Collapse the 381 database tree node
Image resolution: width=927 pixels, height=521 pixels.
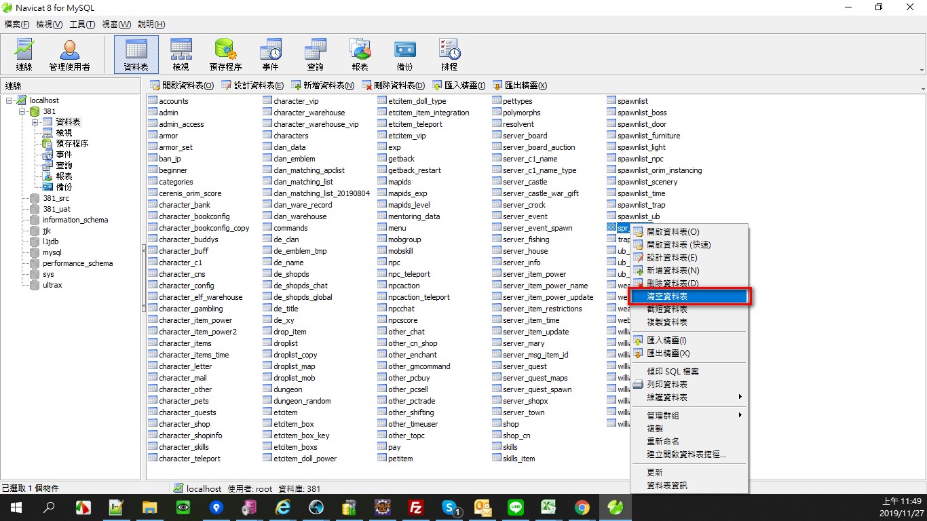pos(22,111)
